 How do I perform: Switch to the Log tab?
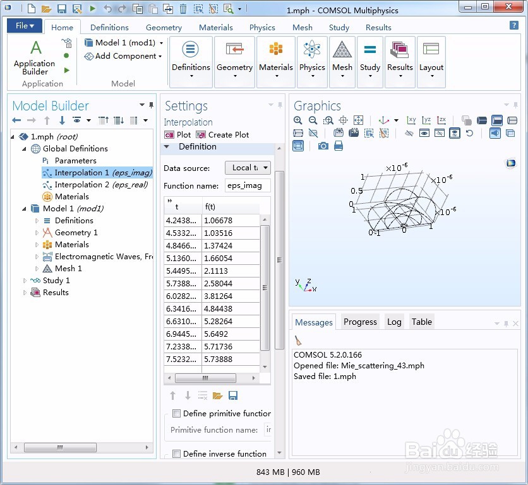tap(394, 322)
